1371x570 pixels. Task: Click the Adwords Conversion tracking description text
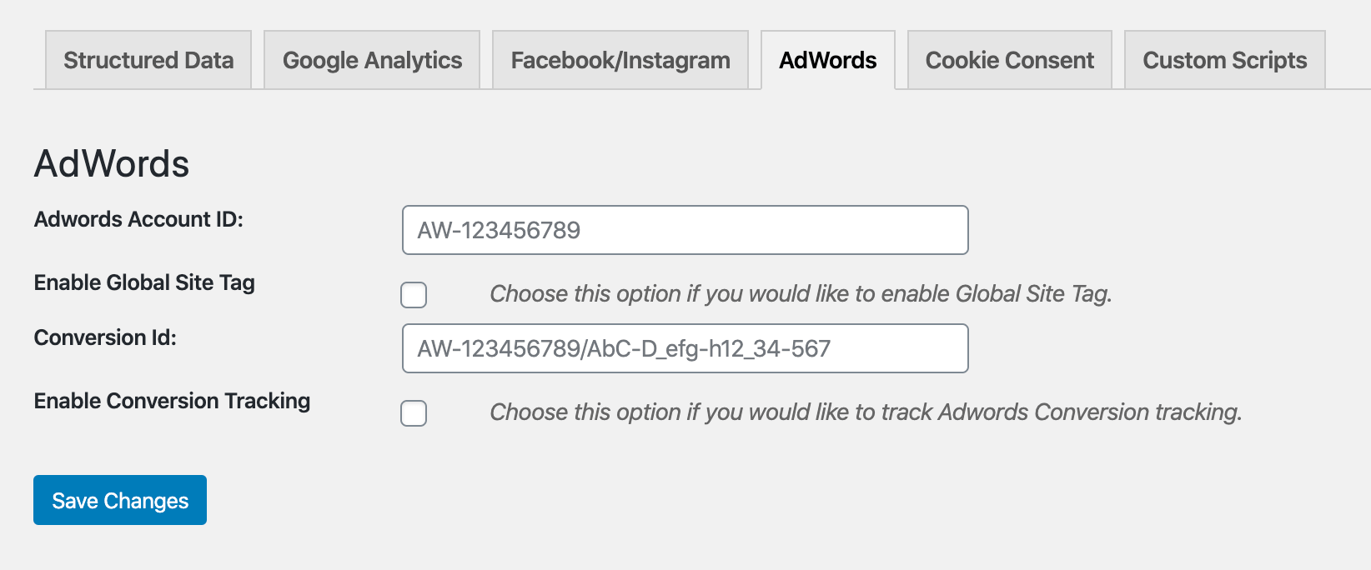click(x=866, y=412)
